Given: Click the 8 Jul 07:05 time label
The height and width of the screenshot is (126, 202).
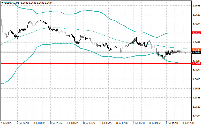Looking at the screenshot, I should pyautogui.click(x=122, y=123).
